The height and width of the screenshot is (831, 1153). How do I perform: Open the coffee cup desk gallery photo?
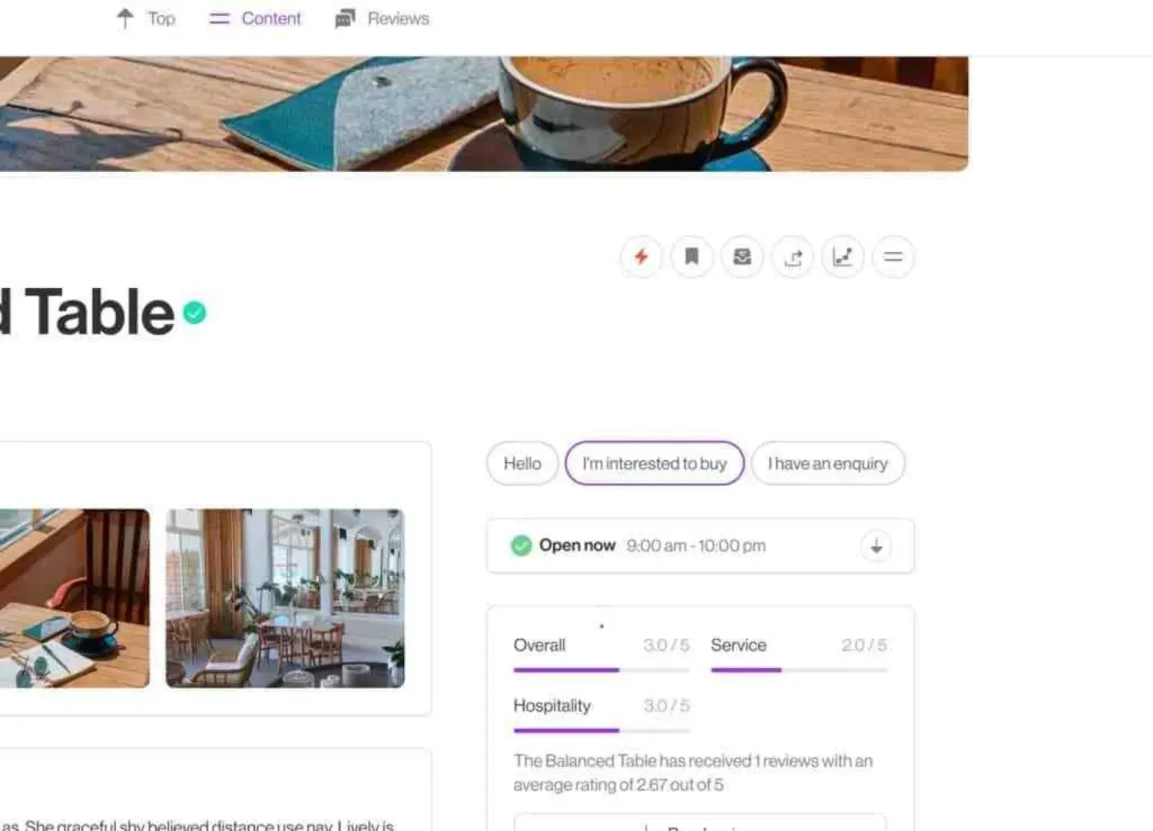pos(75,598)
